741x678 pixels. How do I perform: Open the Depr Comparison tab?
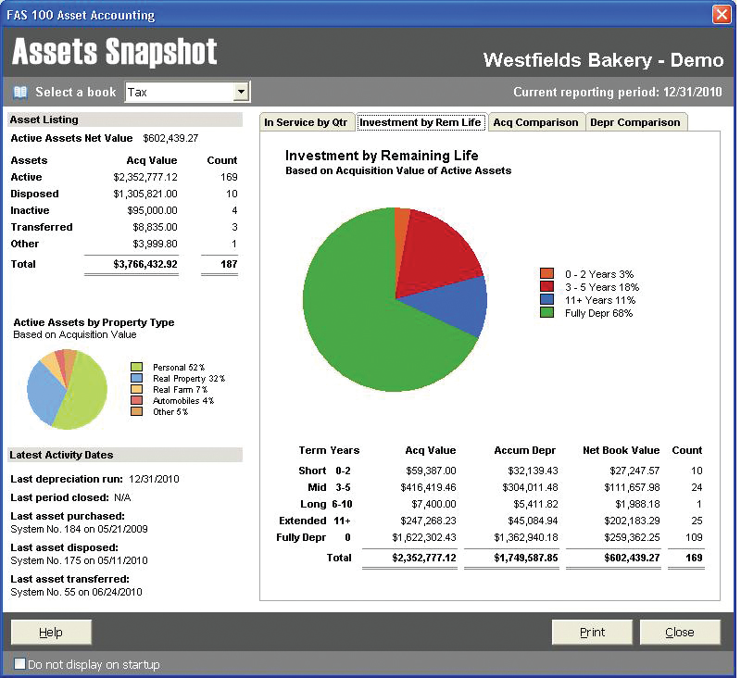point(635,122)
